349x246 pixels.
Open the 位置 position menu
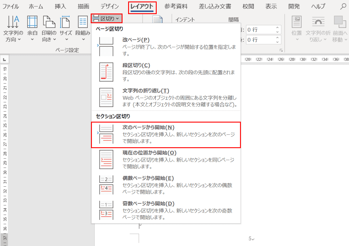point(297,29)
